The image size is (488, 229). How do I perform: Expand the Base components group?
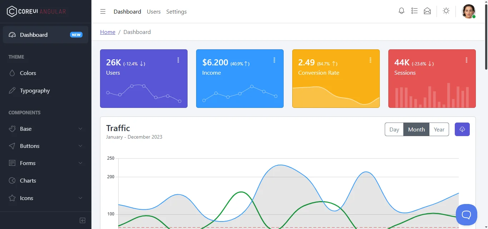click(x=45, y=129)
